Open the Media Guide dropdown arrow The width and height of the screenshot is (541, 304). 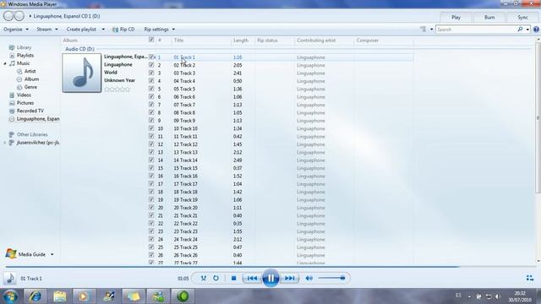(x=52, y=254)
